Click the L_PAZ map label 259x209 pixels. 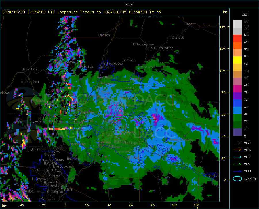coord(214,176)
